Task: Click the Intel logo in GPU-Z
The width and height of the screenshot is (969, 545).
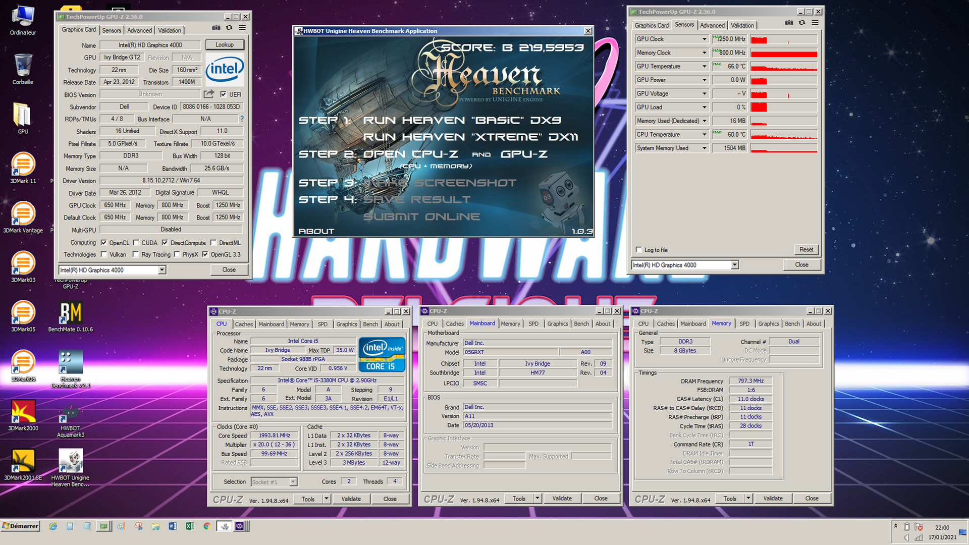Action: [225, 69]
